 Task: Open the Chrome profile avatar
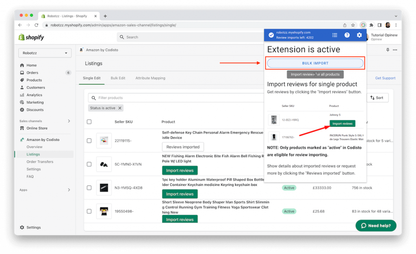[x=388, y=25]
